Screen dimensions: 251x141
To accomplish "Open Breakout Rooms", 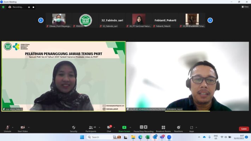I will click(163, 128).
